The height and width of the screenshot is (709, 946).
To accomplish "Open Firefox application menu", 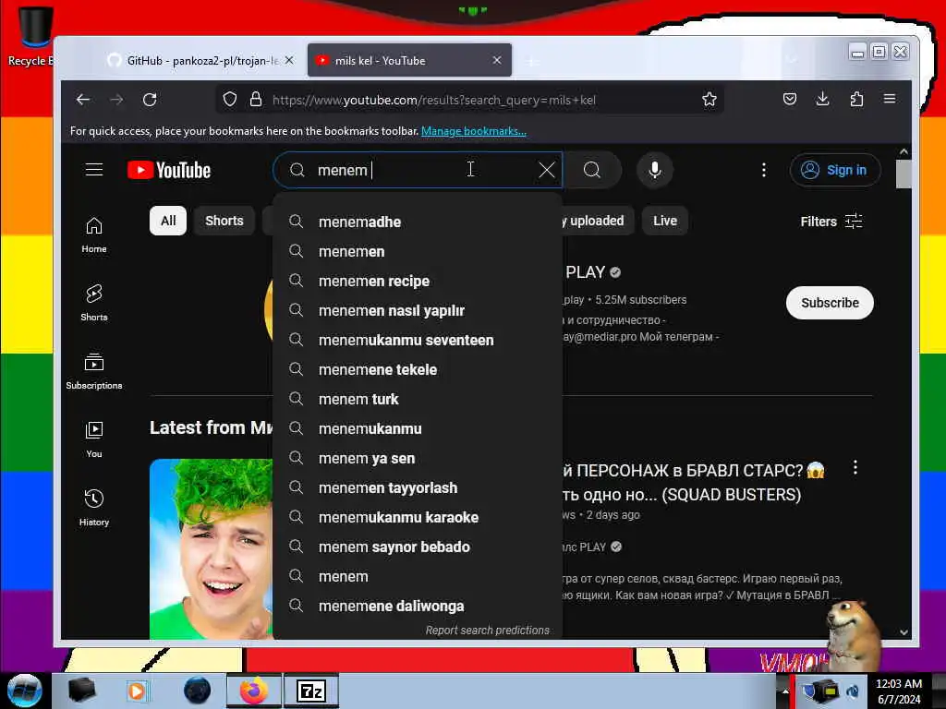I will (890, 100).
